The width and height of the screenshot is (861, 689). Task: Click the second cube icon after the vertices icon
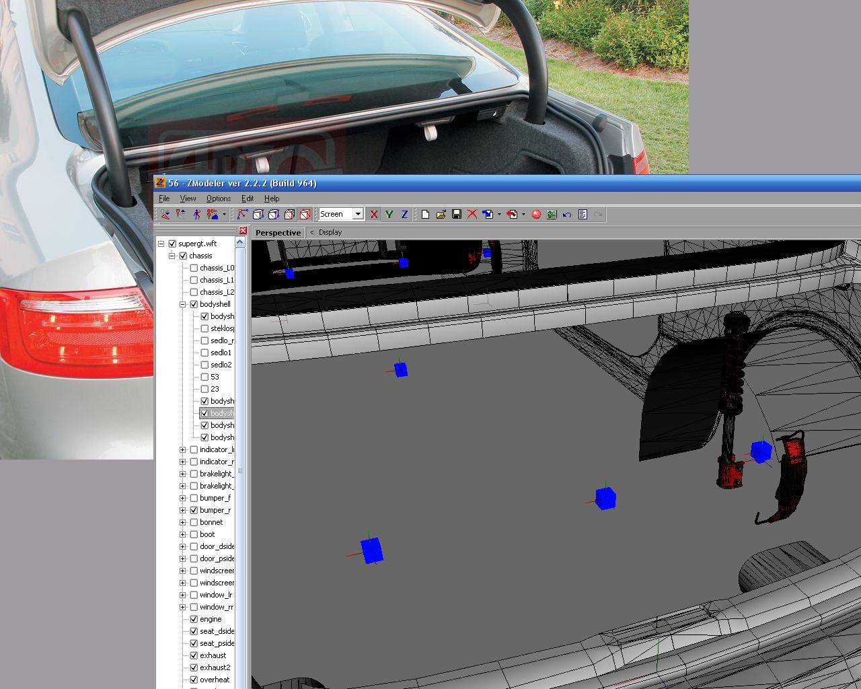click(x=273, y=214)
